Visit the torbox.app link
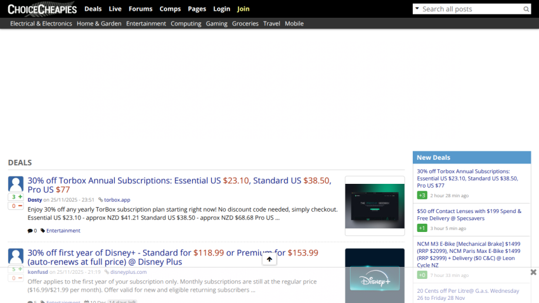 click(117, 200)
